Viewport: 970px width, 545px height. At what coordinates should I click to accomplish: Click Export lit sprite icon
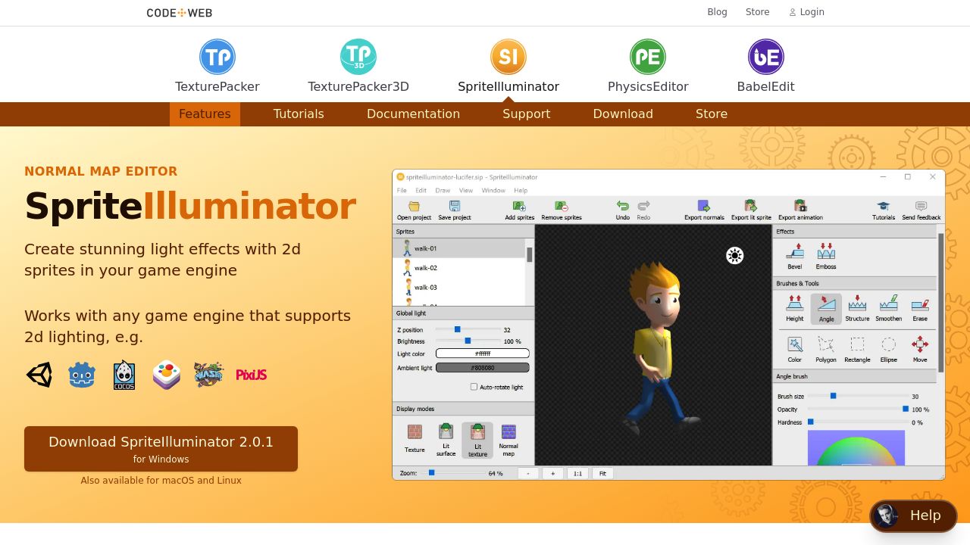point(751,206)
